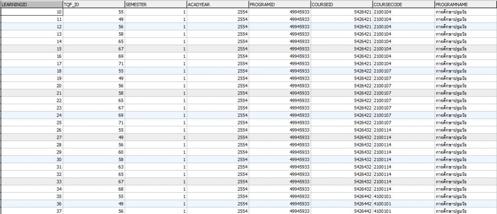
Task: Select LEARNINGID cell 30
Action: point(32,159)
